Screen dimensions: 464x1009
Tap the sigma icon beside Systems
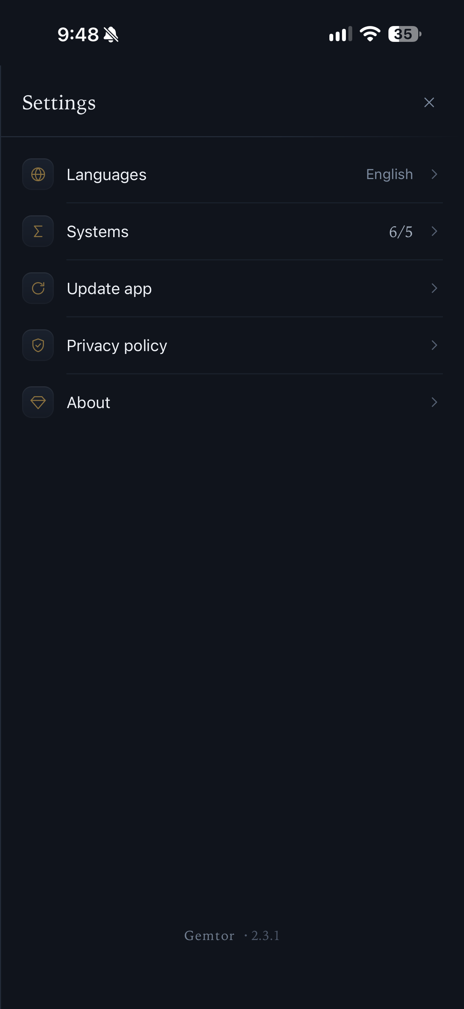coord(38,231)
